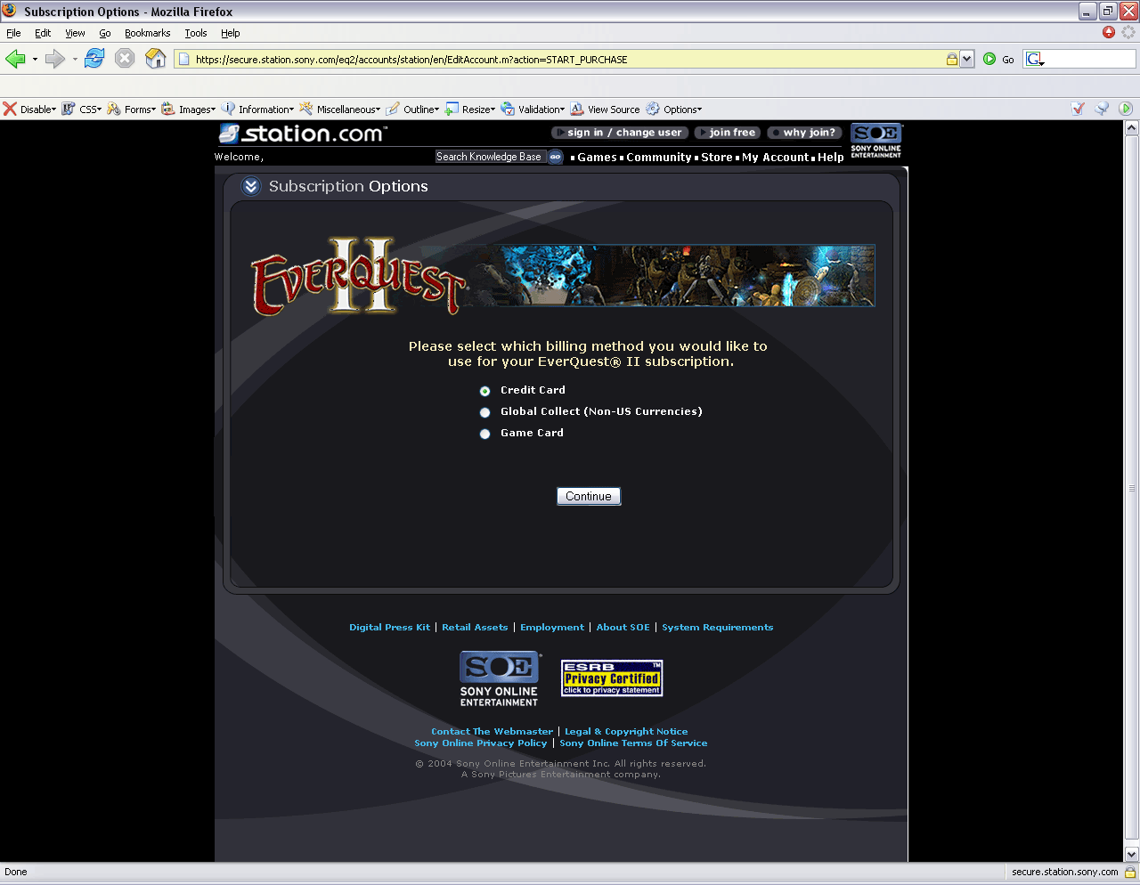Screen dimensions: 1140x885
Task: Expand the Forms developer toolbar dropdown
Action: point(131,110)
